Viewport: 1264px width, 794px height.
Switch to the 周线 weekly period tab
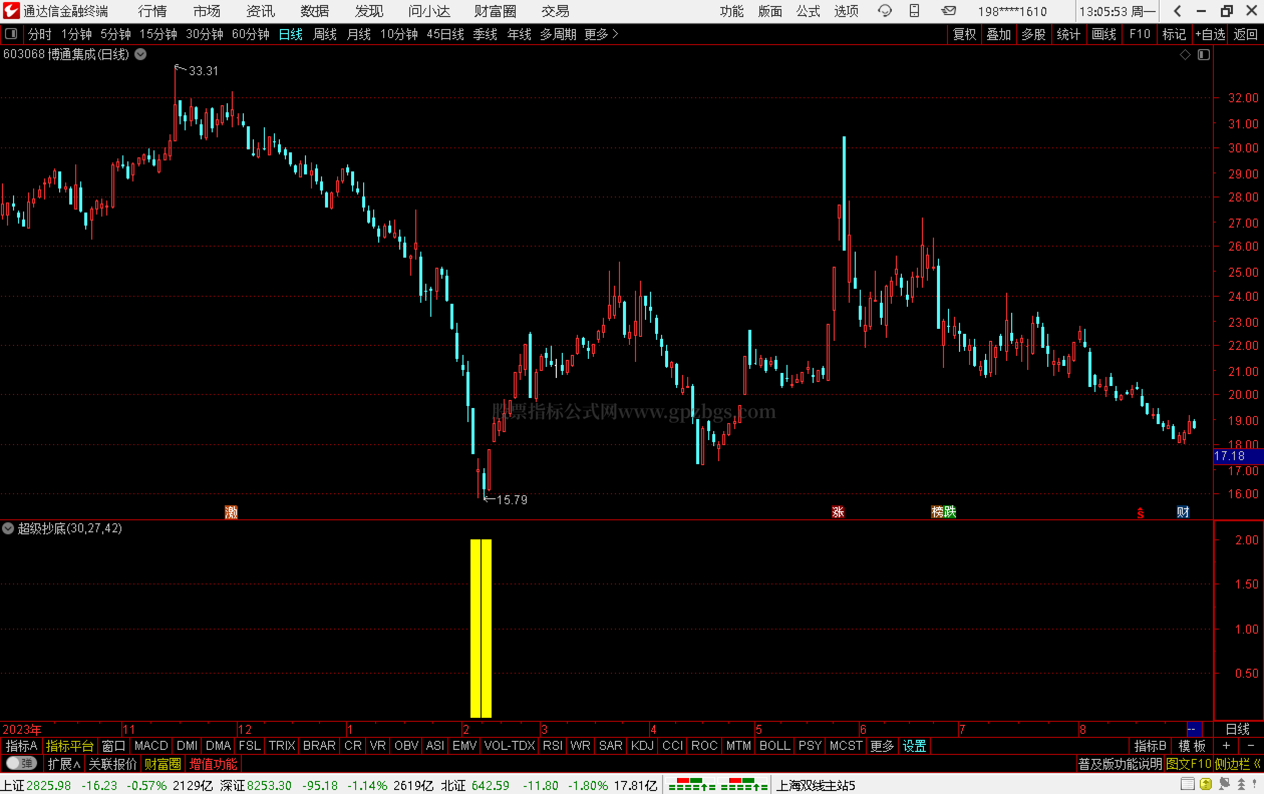click(325, 34)
